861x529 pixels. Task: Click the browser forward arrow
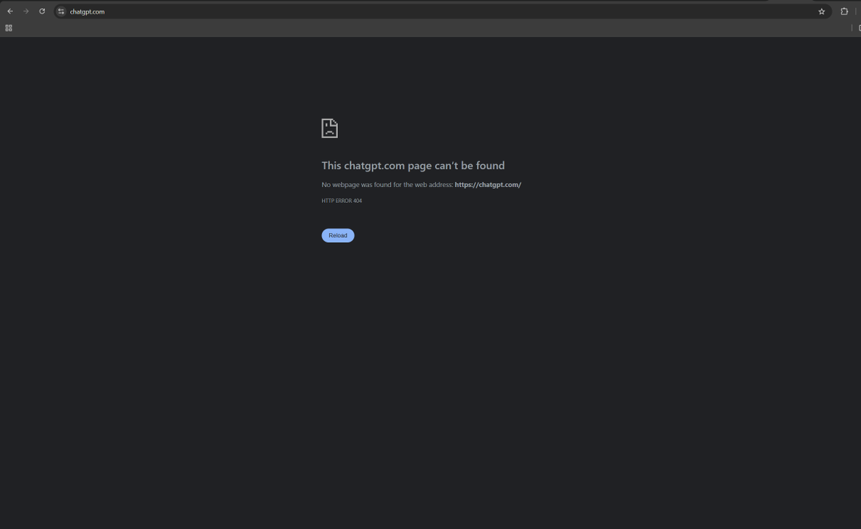click(26, 11)
